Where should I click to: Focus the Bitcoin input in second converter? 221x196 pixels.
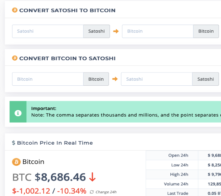48,79
